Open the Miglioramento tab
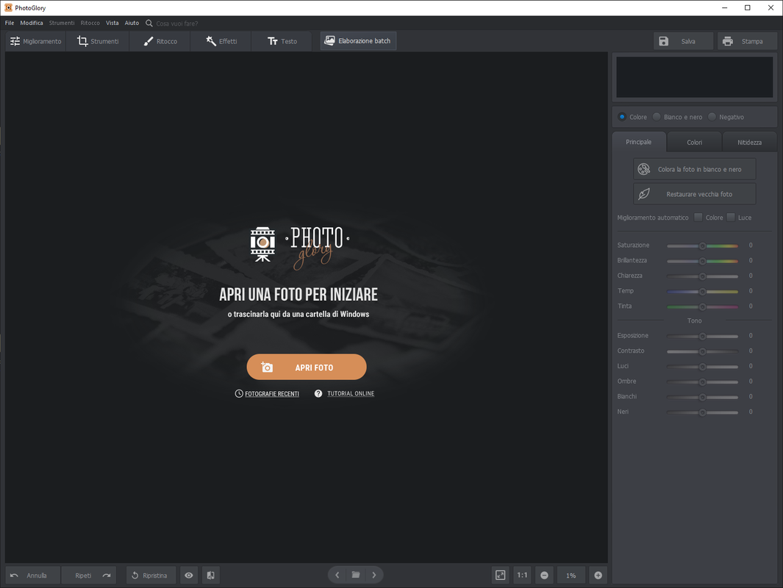 click(36, 41)
